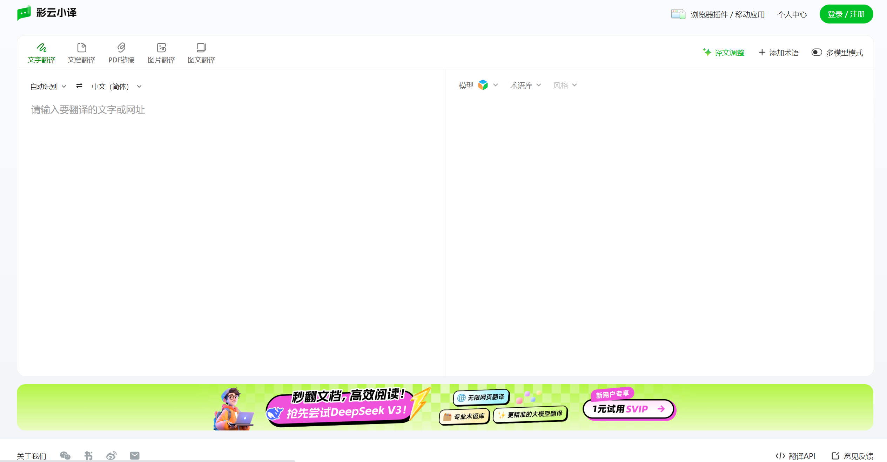Open the 文档翻译 document translation tool

point(81,48)
